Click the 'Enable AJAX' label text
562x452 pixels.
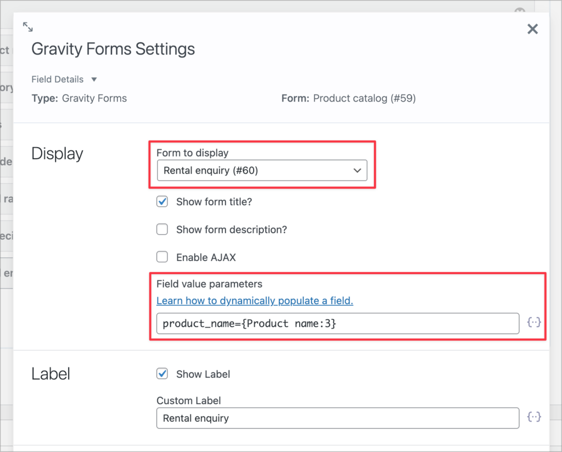click(x=206, y=257)
